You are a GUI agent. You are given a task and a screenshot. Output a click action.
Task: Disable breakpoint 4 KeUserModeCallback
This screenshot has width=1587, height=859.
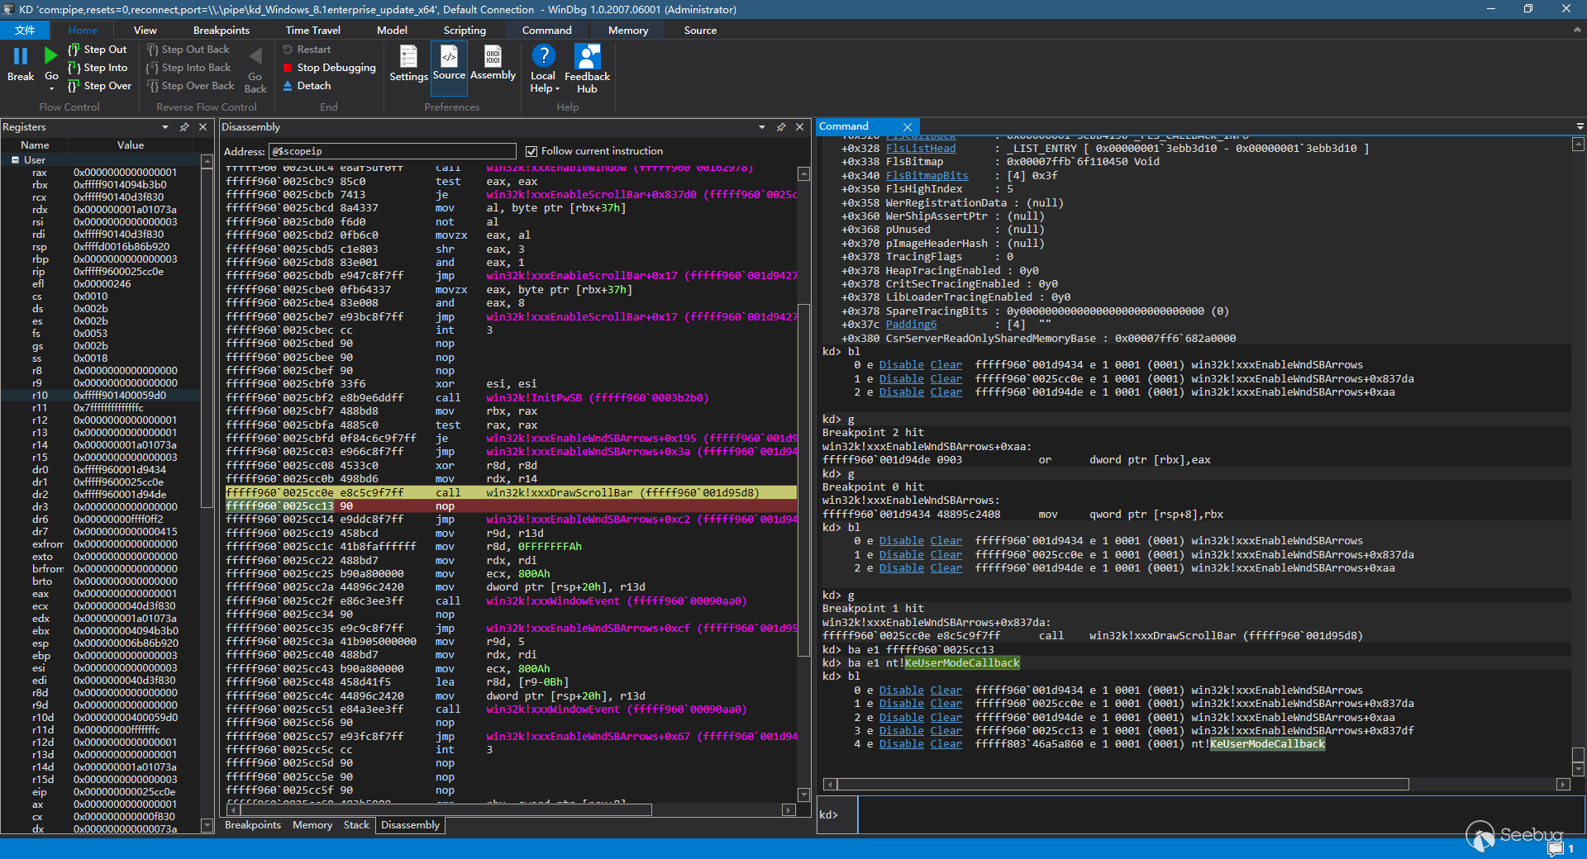902,744
